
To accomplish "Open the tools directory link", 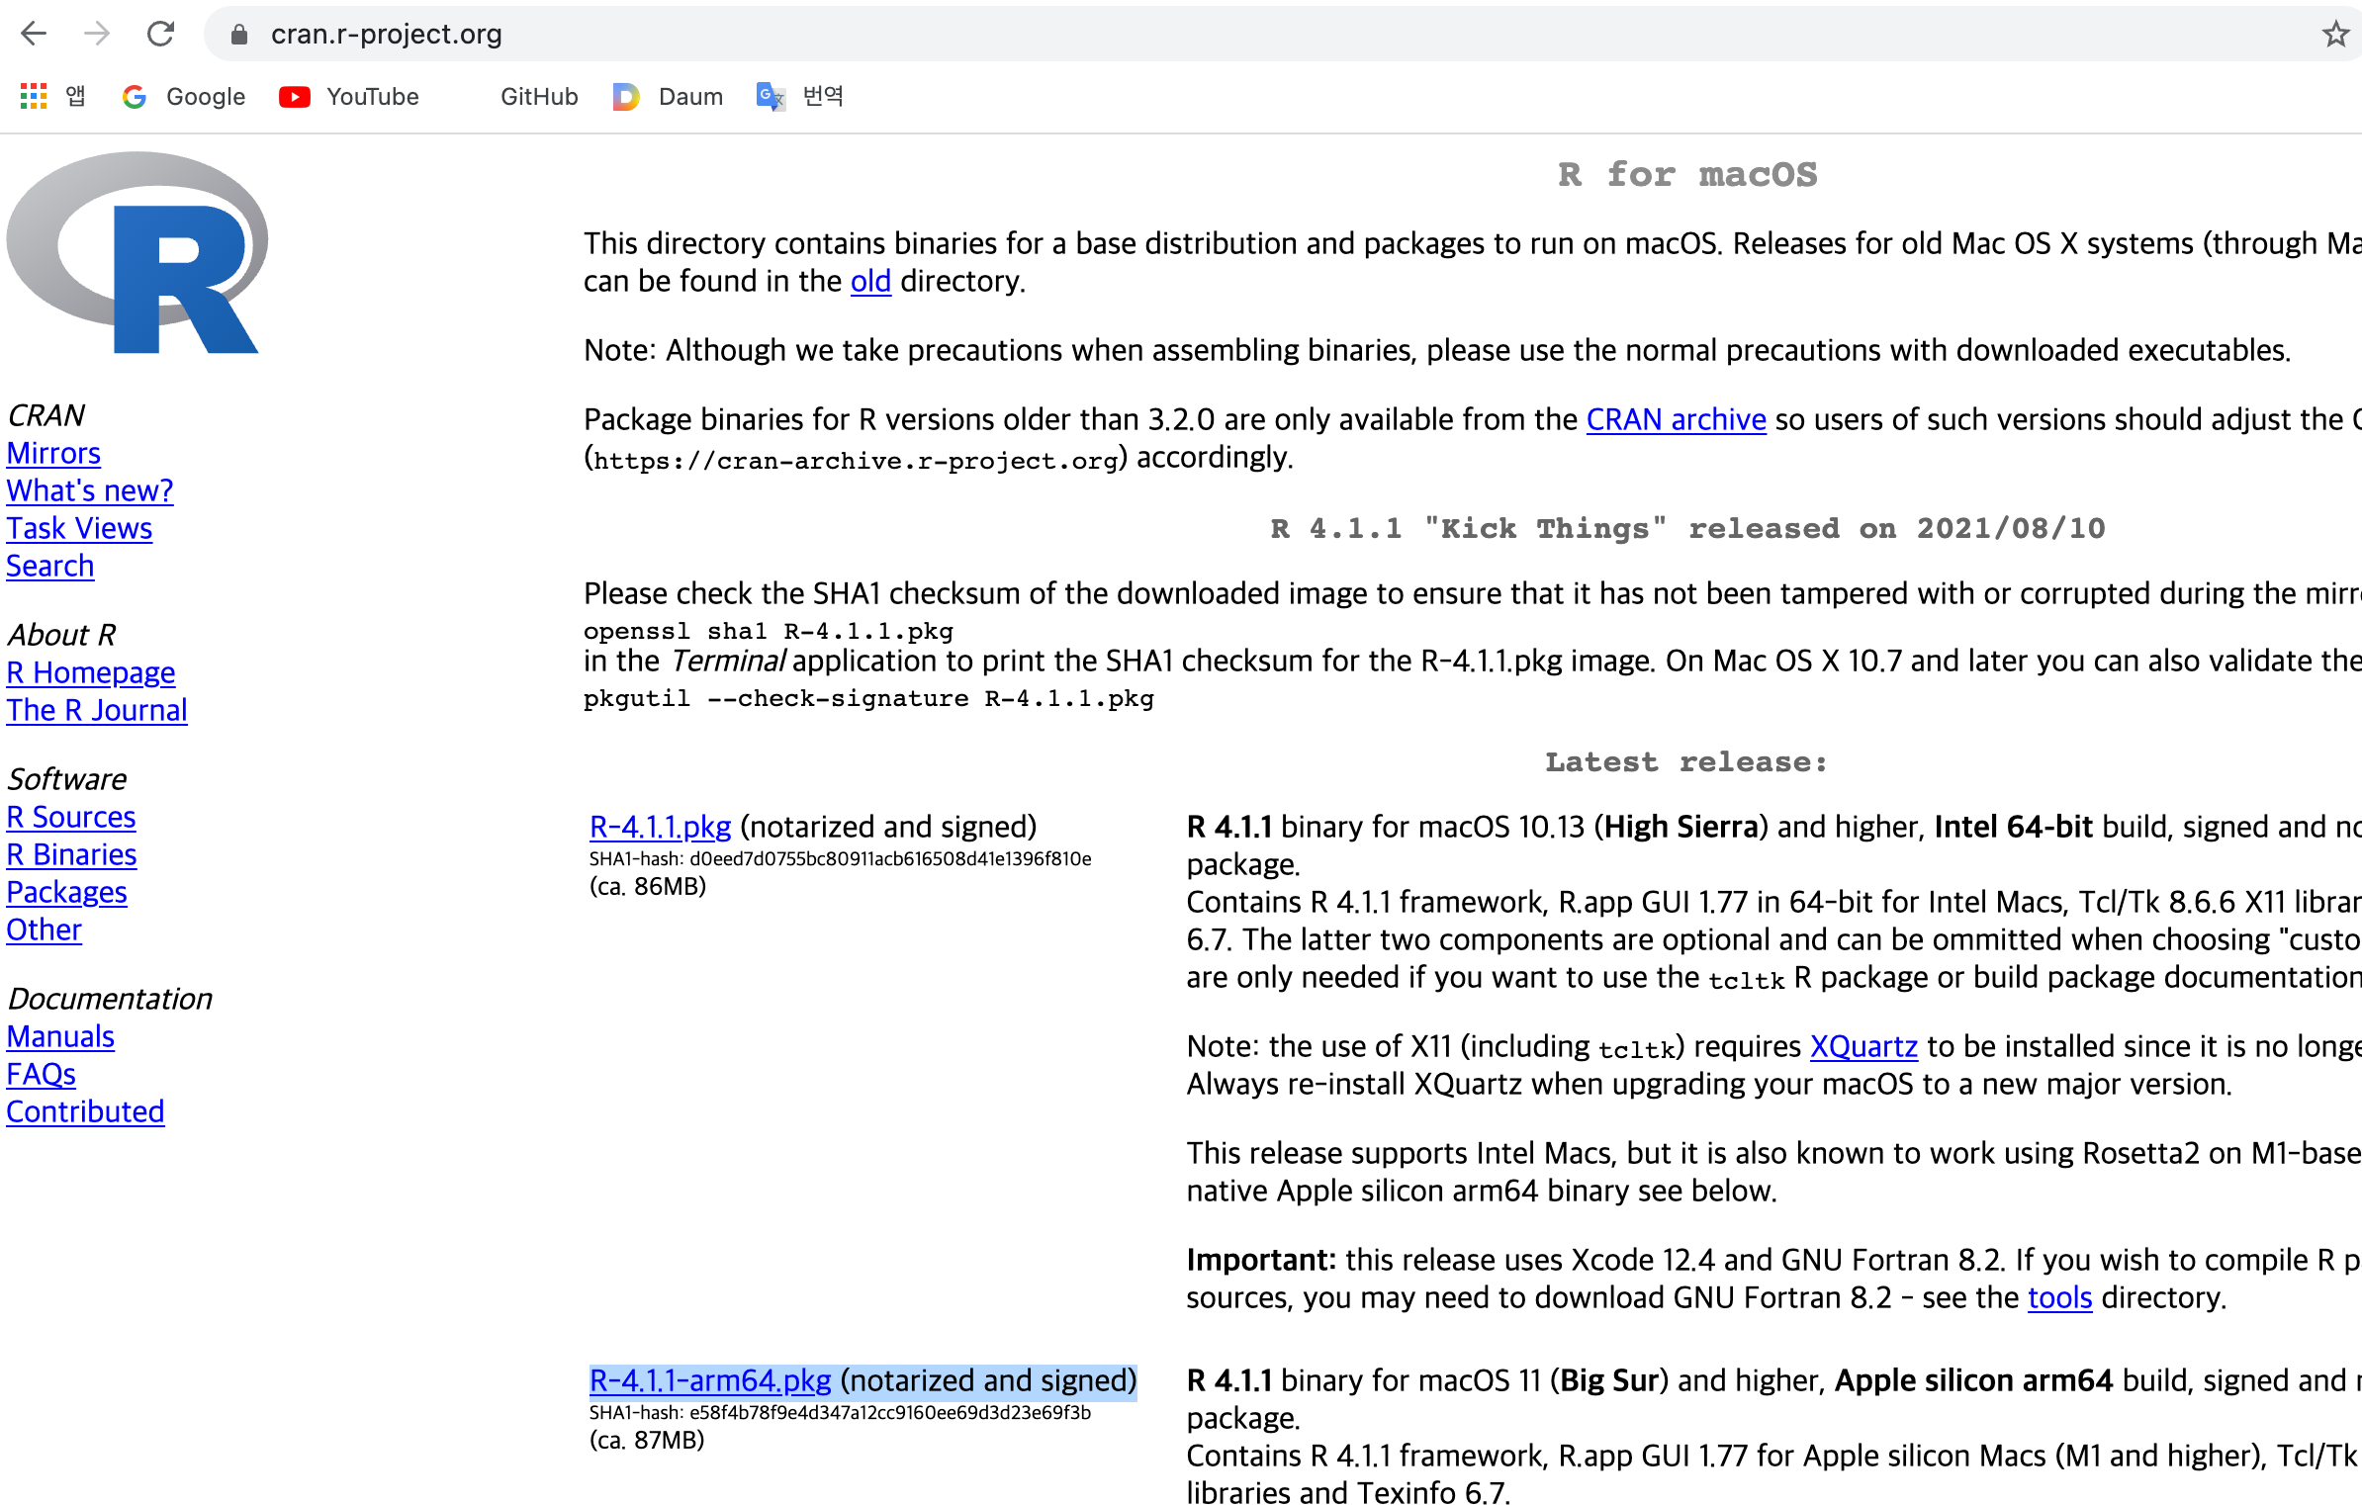I will [x=2059, y=1297].
